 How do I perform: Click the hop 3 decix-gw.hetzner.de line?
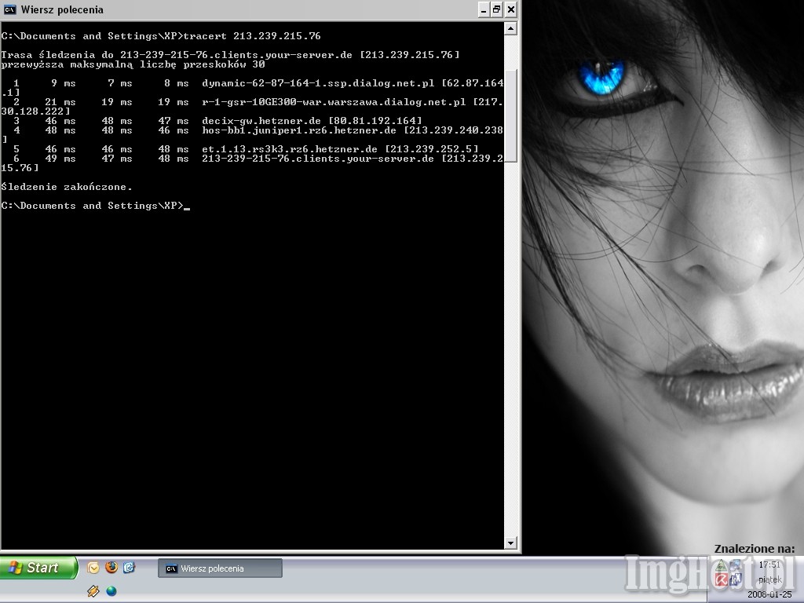point(217,121)
